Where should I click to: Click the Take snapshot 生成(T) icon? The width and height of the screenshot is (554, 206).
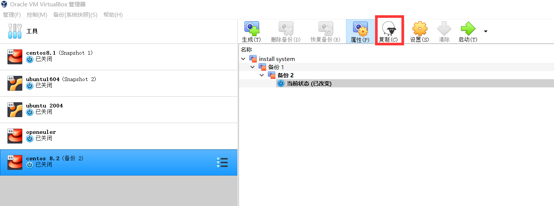[252, 28]
